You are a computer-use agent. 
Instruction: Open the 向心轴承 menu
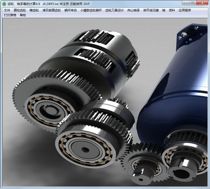133,10
